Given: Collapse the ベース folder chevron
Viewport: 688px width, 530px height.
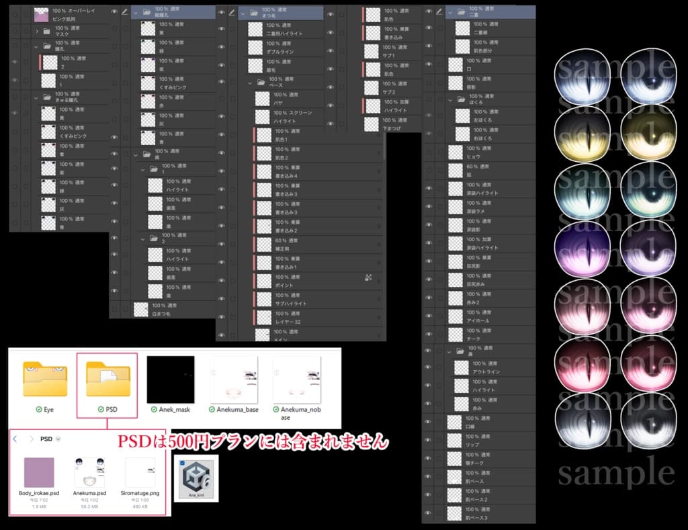Looking at the screenshot, I should 250,83.
